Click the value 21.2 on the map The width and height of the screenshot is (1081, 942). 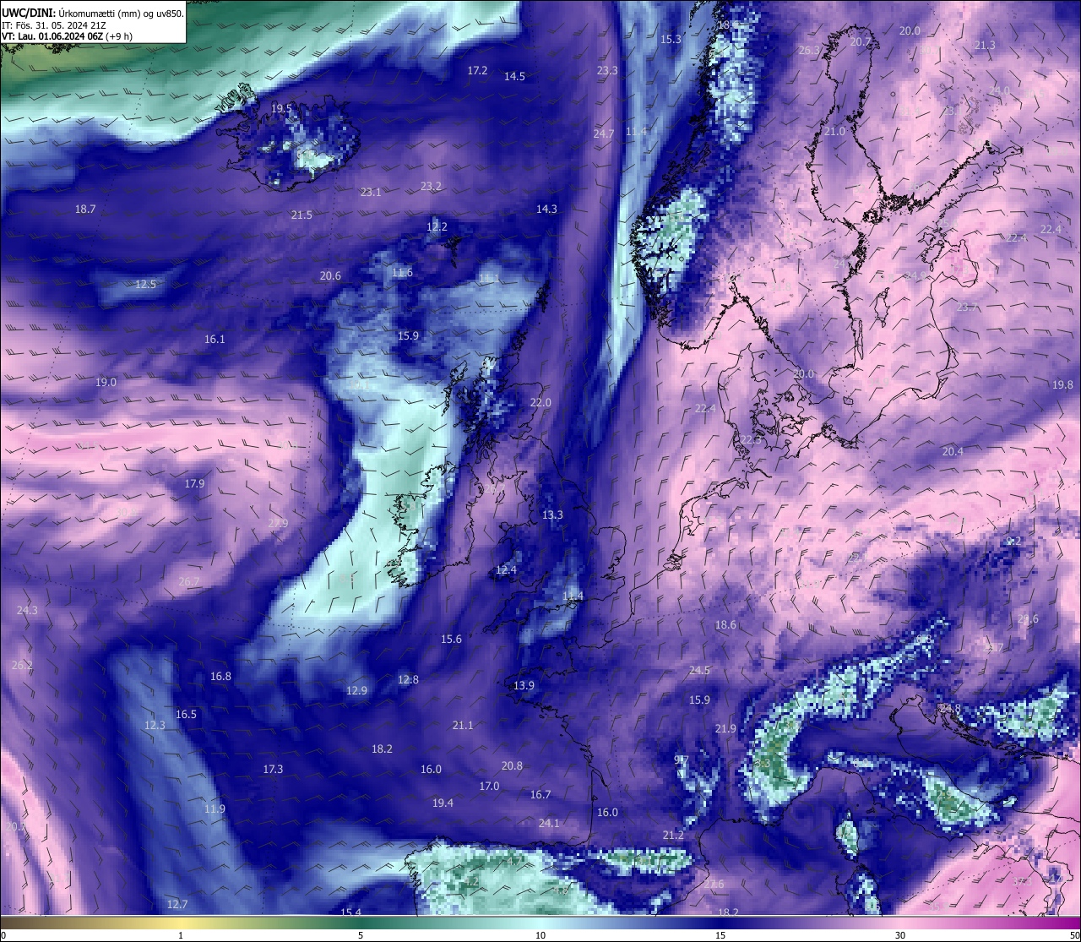[x=673, y=836]
